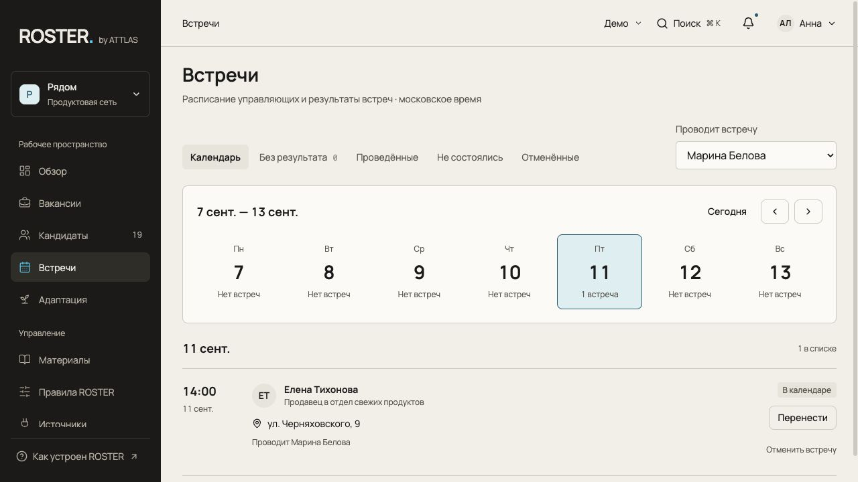This screenshot has width=858, height=482.
Task: Select Saturday 12 in the calendar
Action: coord(690,272)
